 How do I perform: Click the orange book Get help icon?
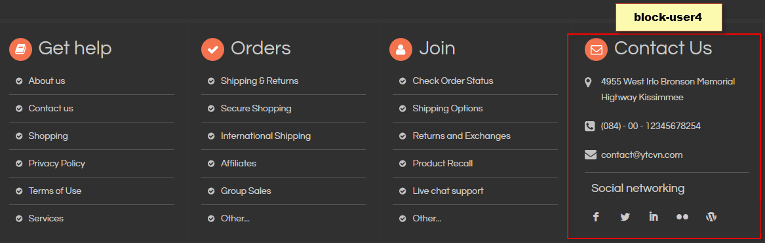tap(20, 49)
